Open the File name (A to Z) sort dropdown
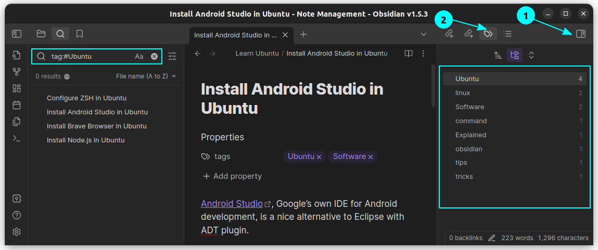This screenshot has width=598, height=250. [146, 76]
